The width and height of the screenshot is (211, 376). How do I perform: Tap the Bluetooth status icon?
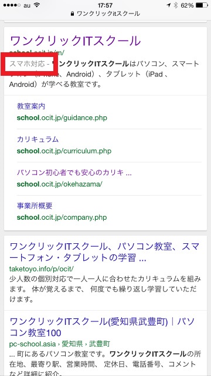pos(176,5)
